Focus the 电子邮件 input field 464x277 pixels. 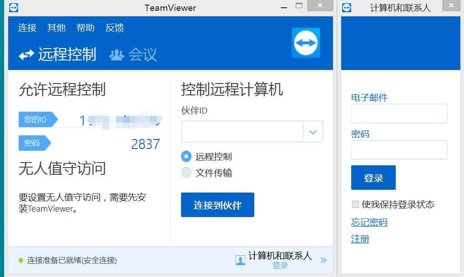click(x=399, y=114)
